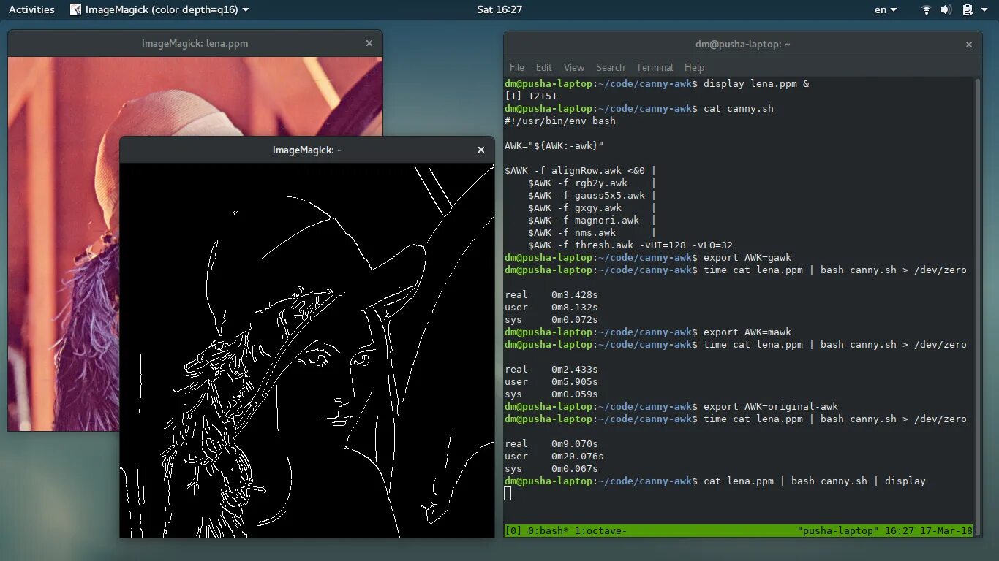Click the 'export AWK=mawk' command
Viewport: 999px width, 561px height.
(x=747, y=332)
